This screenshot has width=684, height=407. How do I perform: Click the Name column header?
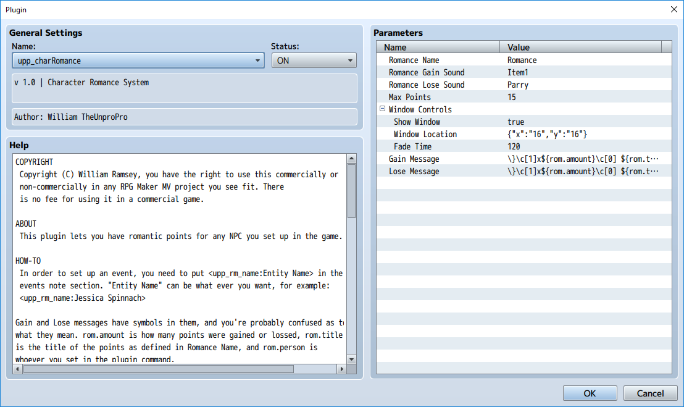438,47
